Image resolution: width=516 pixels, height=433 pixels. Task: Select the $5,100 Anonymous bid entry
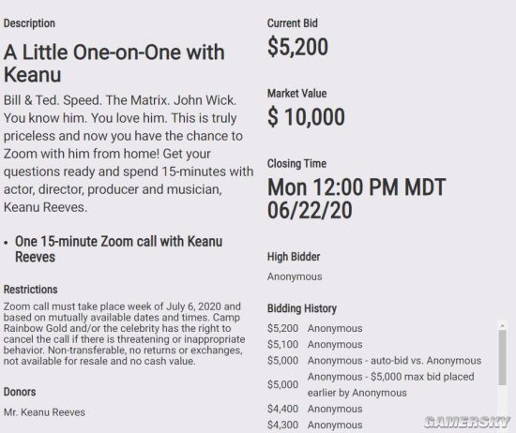tap(315, 344)
